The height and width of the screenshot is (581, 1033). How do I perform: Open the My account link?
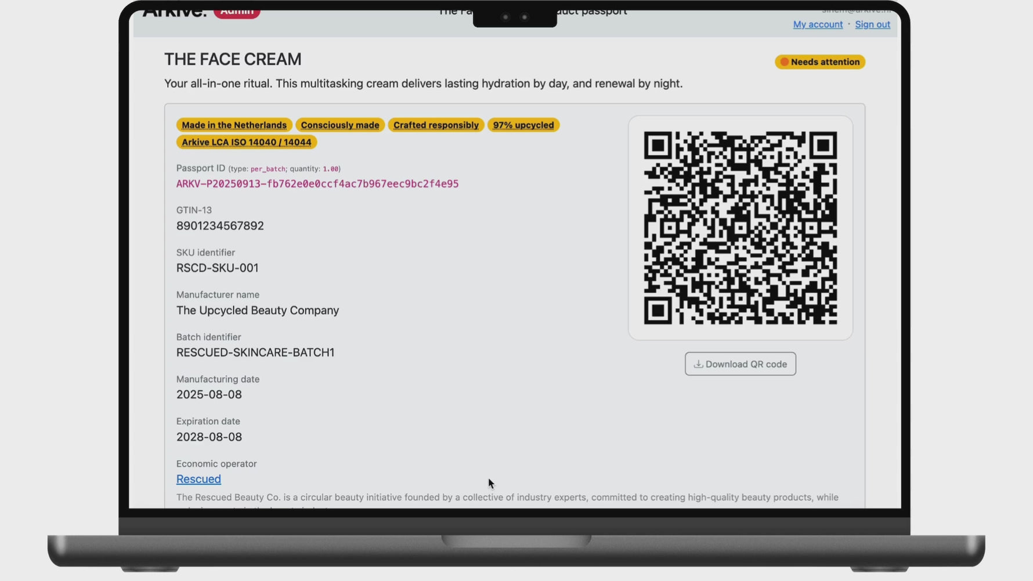coord(817,24)
